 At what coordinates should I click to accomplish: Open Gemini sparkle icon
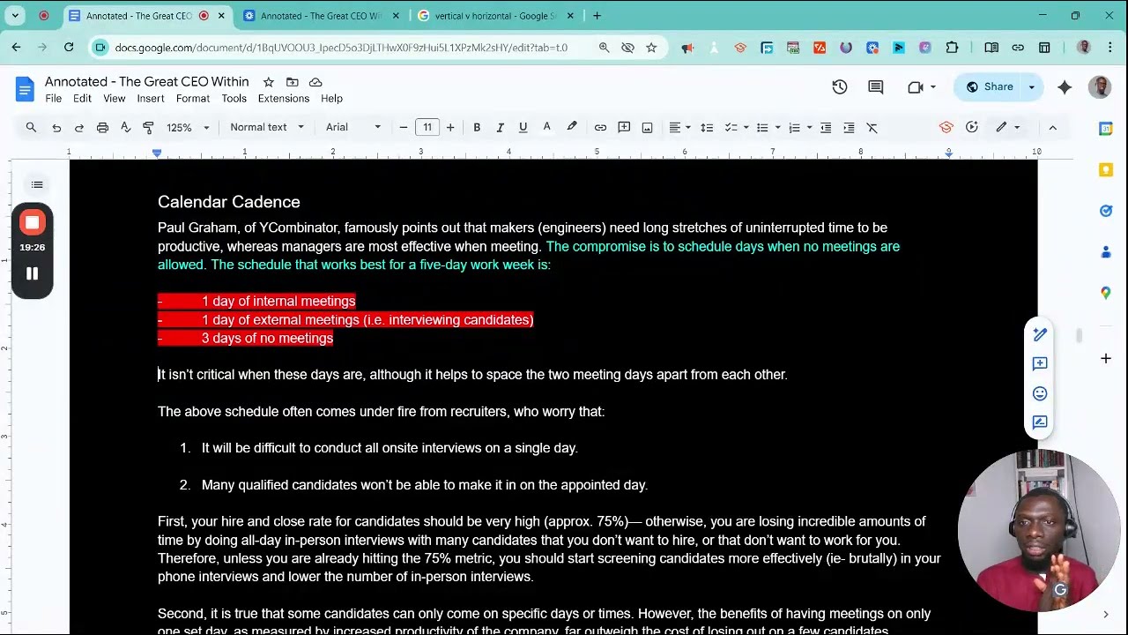point(1065,86)
